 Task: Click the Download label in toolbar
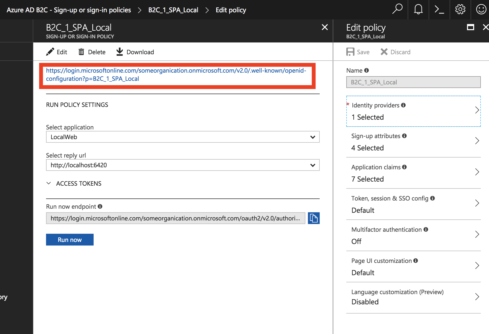coord(140,52)
